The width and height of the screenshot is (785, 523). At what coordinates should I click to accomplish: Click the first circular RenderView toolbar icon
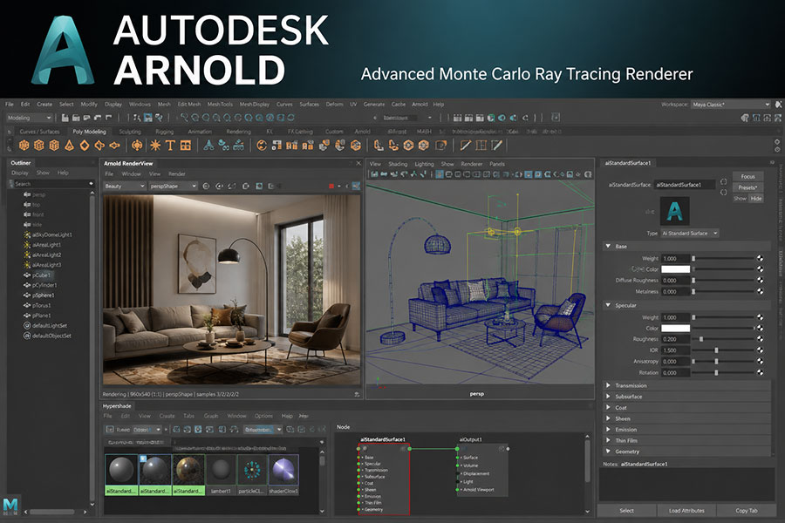click(206, 187)
